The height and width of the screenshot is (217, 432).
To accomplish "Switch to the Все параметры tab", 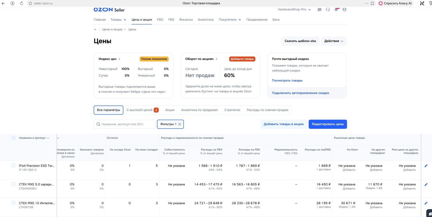I will [x=109, y=110].
